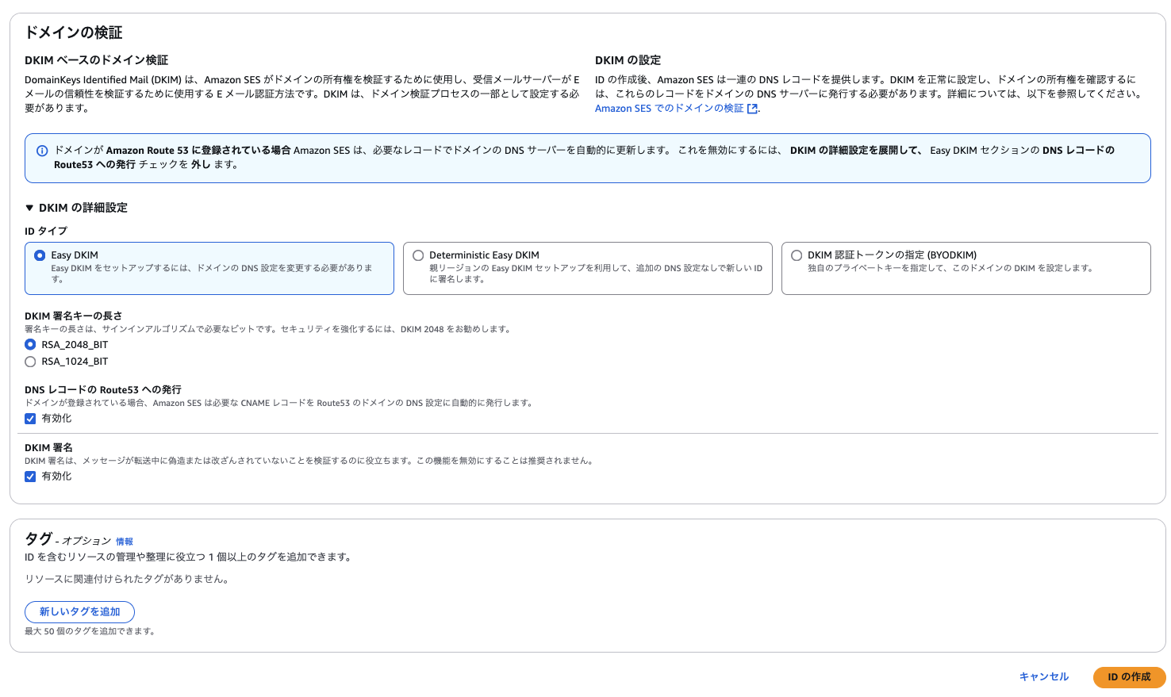Click the 新しいタグを追加 button
1171x697 pixels.
[79, 612]
